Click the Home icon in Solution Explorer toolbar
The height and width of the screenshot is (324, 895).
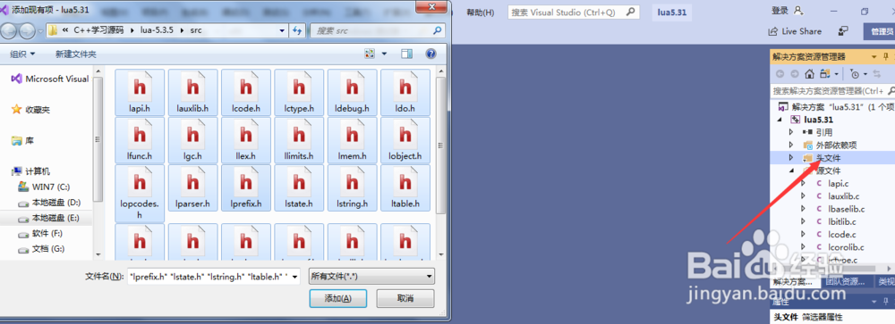[x=809, y=74]
